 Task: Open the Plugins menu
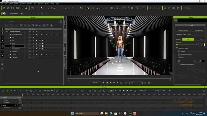47,4
